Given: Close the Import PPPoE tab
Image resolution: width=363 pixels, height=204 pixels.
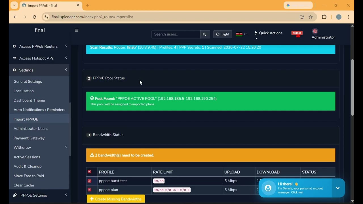Looking at the screenshot, I should [x=78, y=5].
